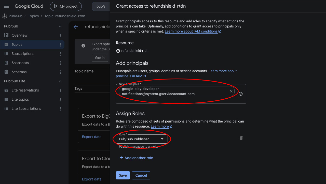Open more options for Topics
This screenshot has height=184, width=326.
pos(60,44)
